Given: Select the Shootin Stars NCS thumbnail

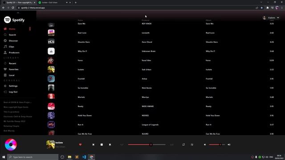Looking at the screenshot, I should point(51,42).
